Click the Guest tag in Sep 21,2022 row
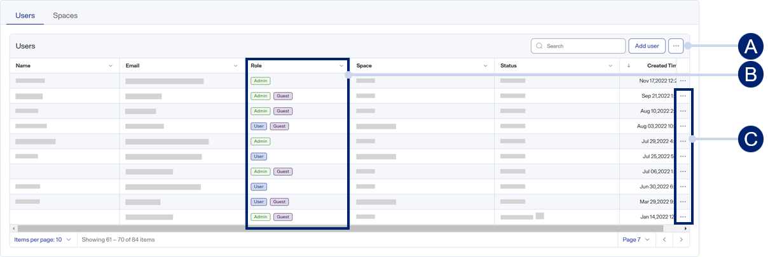The width and height of the screenshot is (768, 257). click(x=283, y=96)
